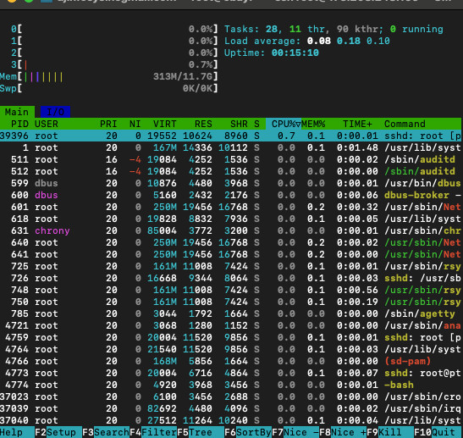Select process row PID 37040
Image resolution: width=463 pixels, height=438 pixels.
[x=230, y=420]
